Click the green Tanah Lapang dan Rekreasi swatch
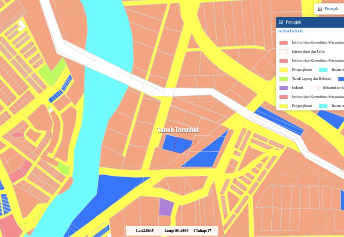The height and width of the screenshot is (237, 344). (283, 79)
